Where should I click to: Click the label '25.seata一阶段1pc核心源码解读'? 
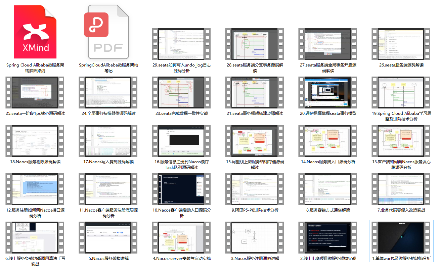tap(35, 114)
